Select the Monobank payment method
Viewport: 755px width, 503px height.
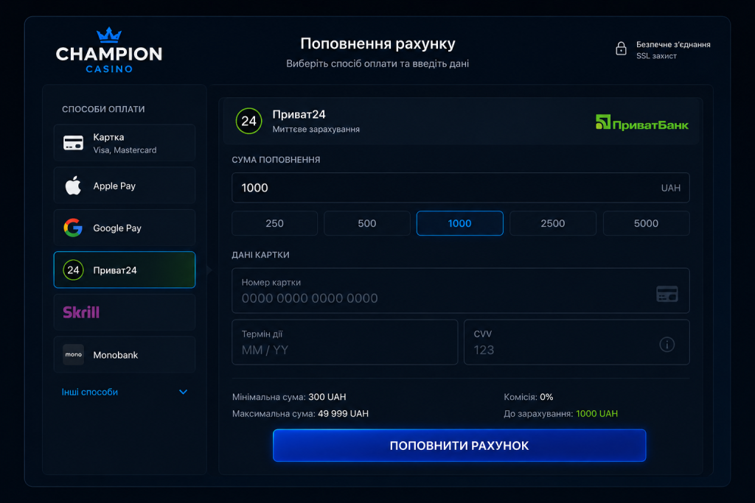pyautogui.click(x=124, y=354)
